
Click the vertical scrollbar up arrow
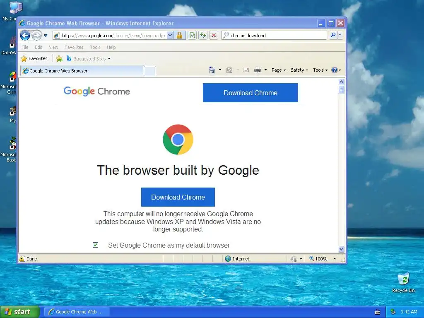tap(341, 82)
